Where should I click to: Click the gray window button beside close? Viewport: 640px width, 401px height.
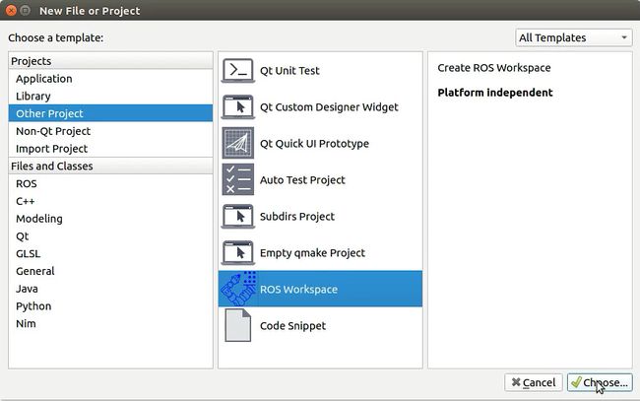click(26, 10)
